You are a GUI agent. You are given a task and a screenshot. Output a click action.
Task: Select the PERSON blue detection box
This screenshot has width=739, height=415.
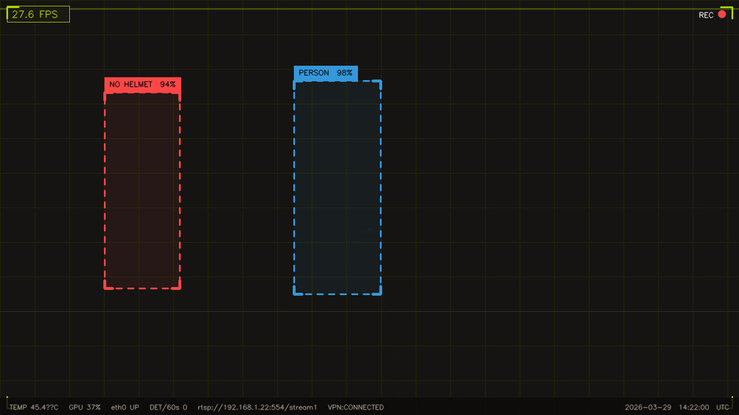(337, 187)
